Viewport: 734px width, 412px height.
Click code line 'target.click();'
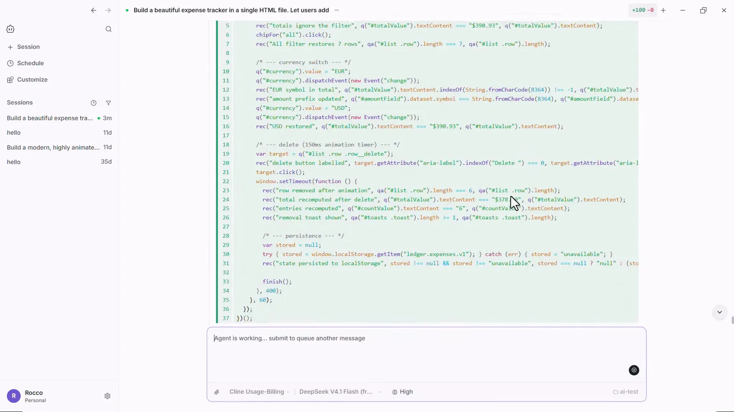(x=280, y=172)
